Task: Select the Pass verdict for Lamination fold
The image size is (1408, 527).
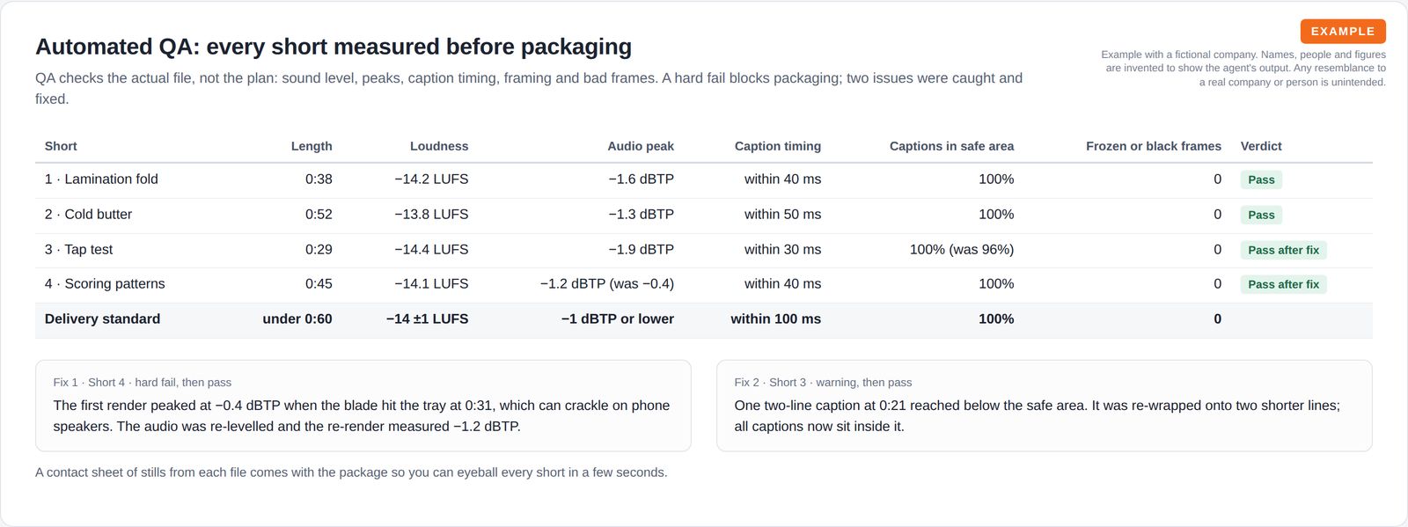Action: click(x=1261, y=179)
